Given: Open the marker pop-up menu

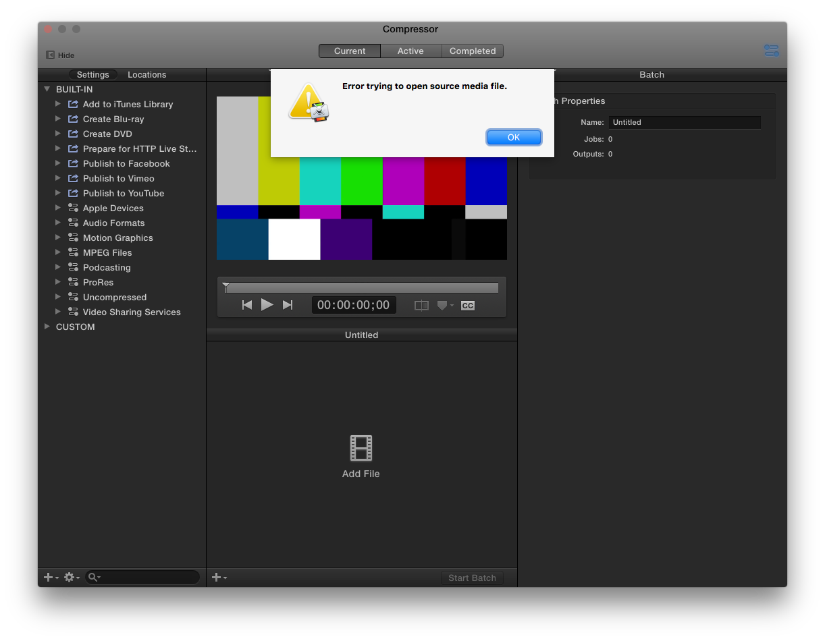Looking at the screenshot, I should [x=446, y=306].
